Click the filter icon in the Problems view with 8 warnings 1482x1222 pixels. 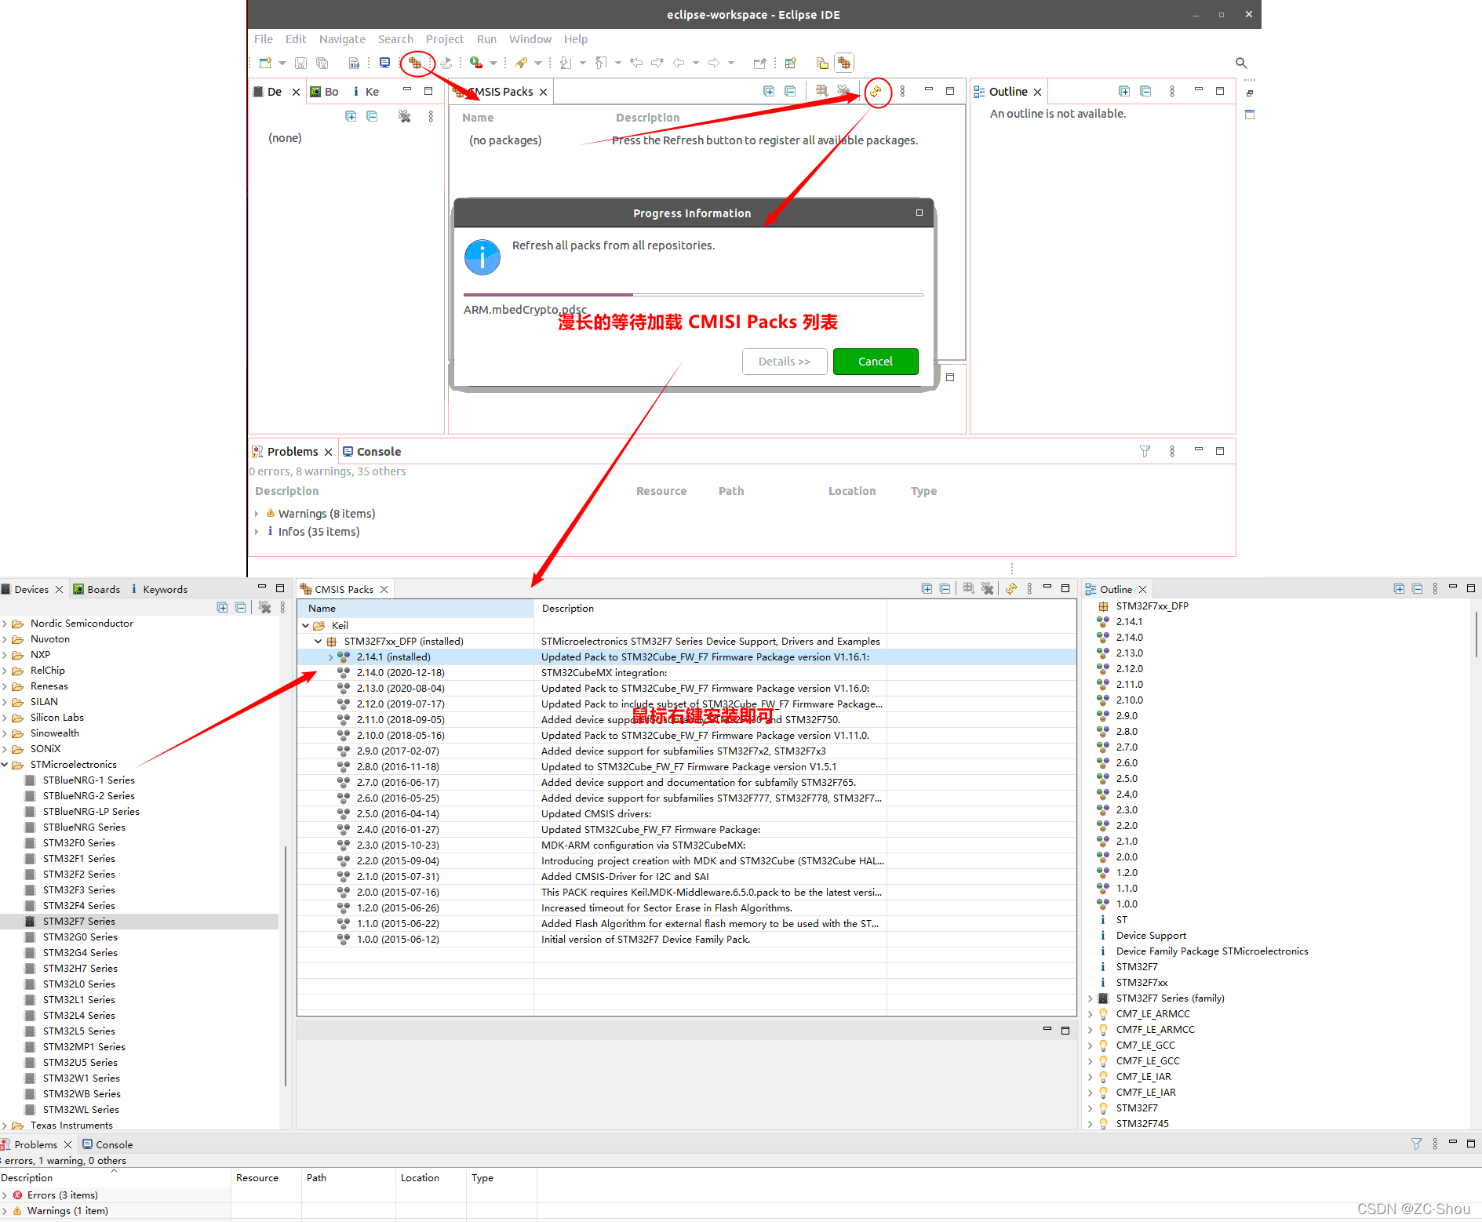[x=1145, y=451]
